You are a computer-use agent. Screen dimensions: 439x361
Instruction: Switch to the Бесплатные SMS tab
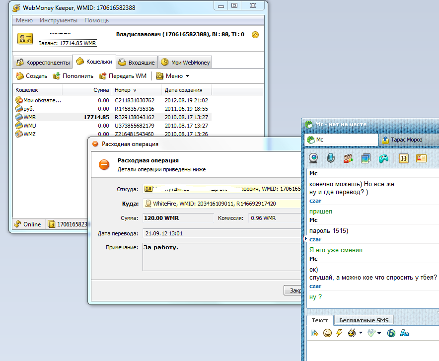(364, 320)
